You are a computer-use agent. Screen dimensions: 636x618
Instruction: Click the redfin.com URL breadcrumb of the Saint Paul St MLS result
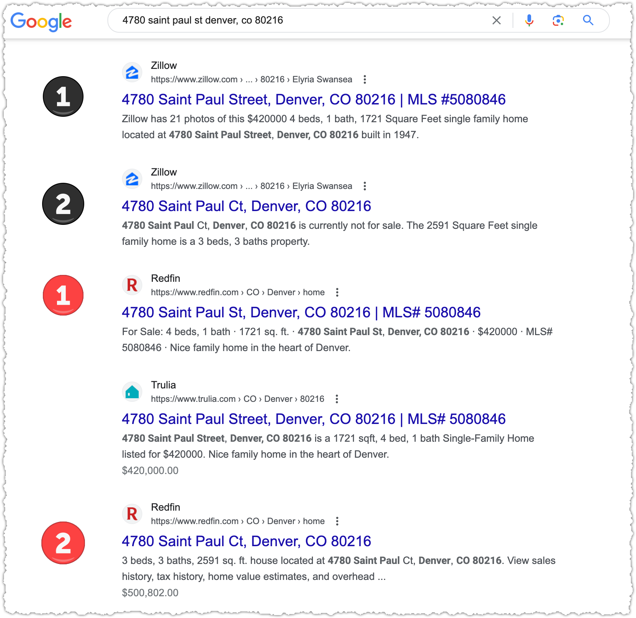click(238, 292)
